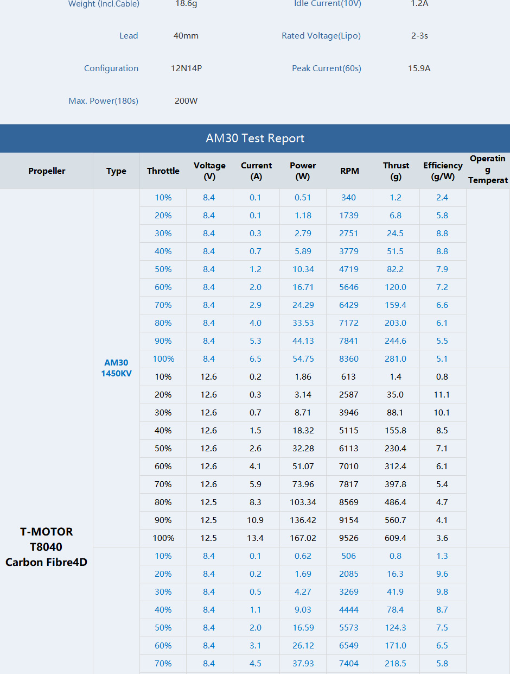This screenshot has height=674, width=510.
Task: Click the Throttle column header
Action: pyautogui.click(x=163, y=171)
